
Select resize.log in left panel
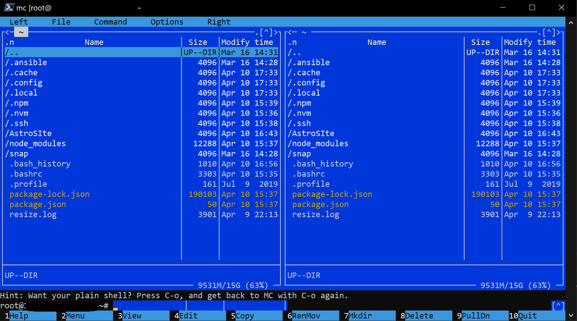141,215
